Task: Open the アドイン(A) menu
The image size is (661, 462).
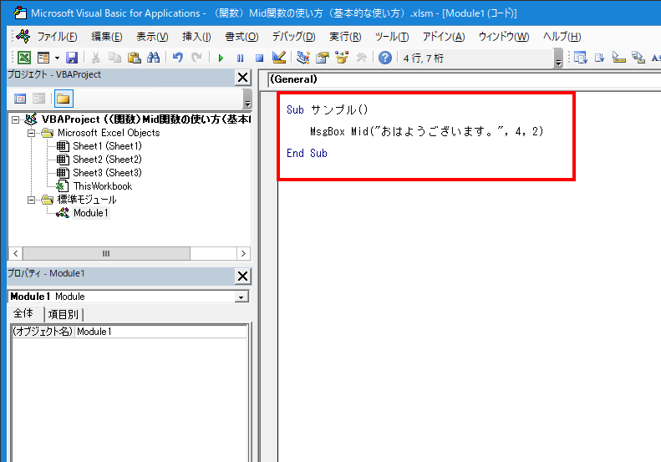Action: 444,37
